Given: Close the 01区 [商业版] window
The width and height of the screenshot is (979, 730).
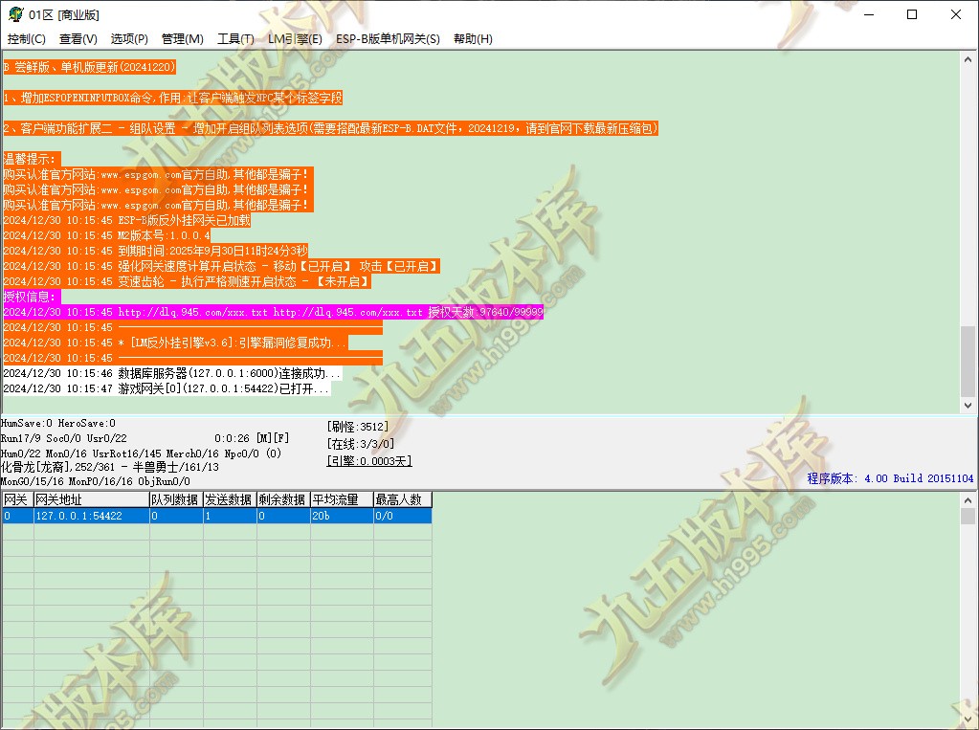Looking at the screenshot, I should pyautogui.click(x=955, y=14).
